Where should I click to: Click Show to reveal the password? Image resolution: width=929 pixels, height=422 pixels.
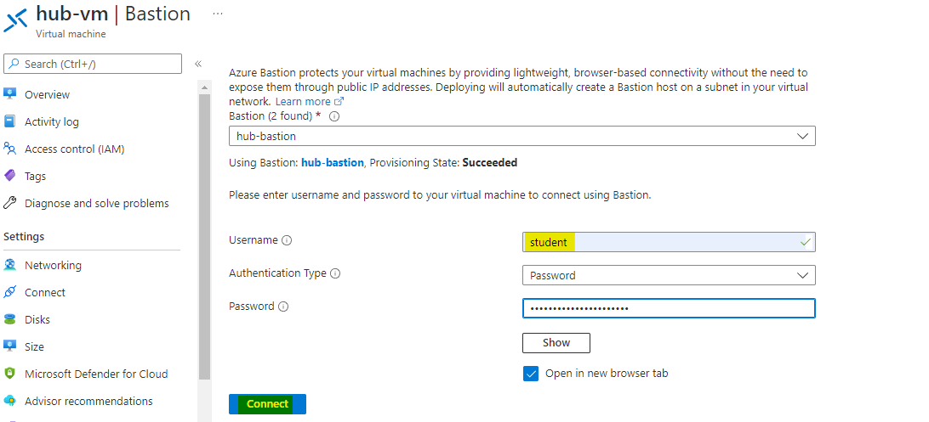point(556,343)
